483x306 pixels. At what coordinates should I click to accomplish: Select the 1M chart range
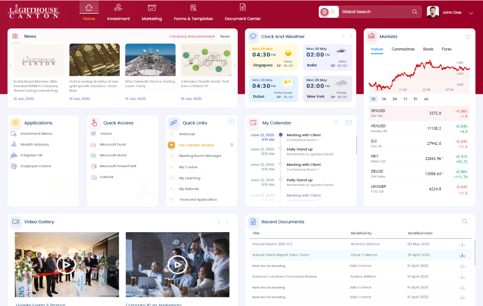(x=384, y=99)
